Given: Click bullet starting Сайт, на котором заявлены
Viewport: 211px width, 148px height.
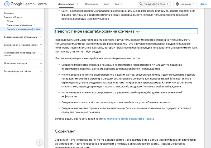Looking at the screenshot, I should pos(128,15).
